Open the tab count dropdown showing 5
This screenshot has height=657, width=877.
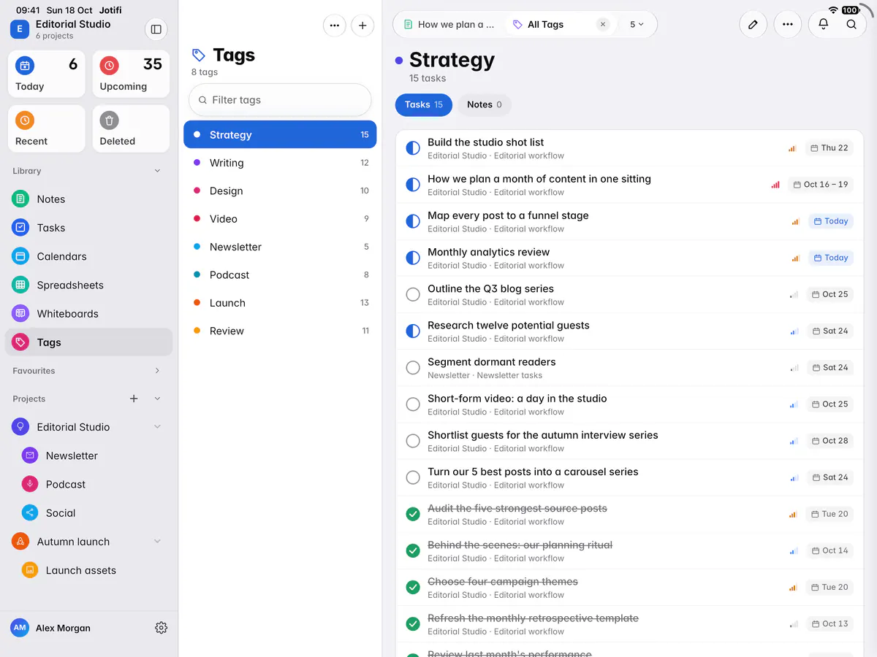pos(637,24)
